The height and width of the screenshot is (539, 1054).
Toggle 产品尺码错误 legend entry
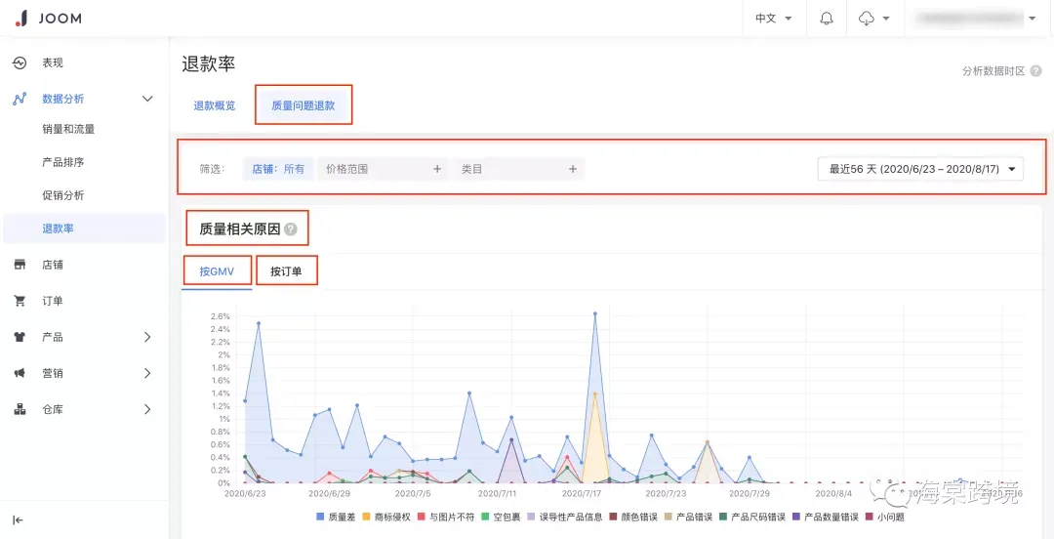click(752, 518)
